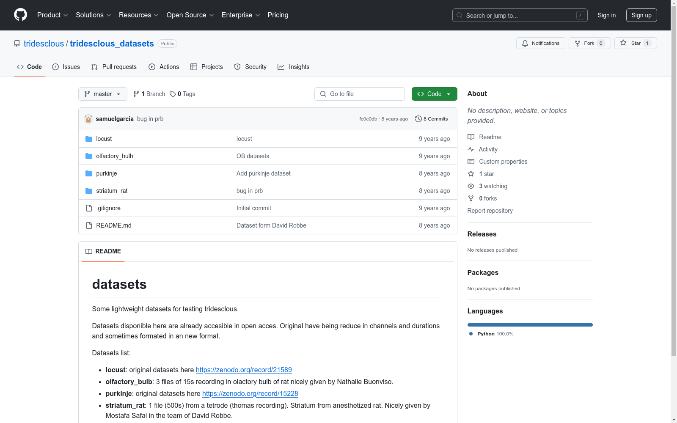Open the Packages heading link

click(483, 272)
